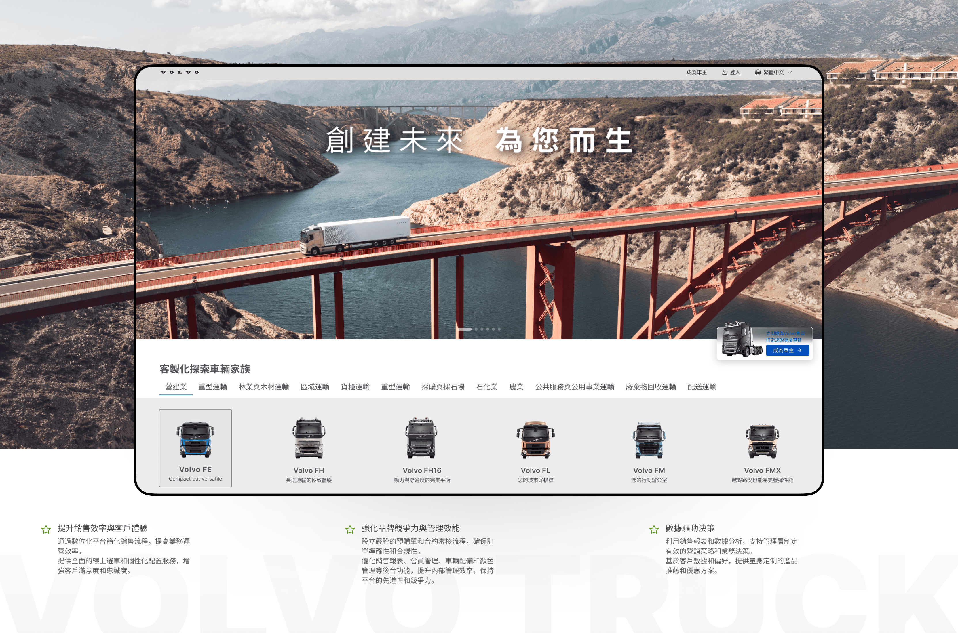Viewport: 958px width, 633px height.
Task: Click the 登入 login link with user icon
Action: click(x=731, y=72)
